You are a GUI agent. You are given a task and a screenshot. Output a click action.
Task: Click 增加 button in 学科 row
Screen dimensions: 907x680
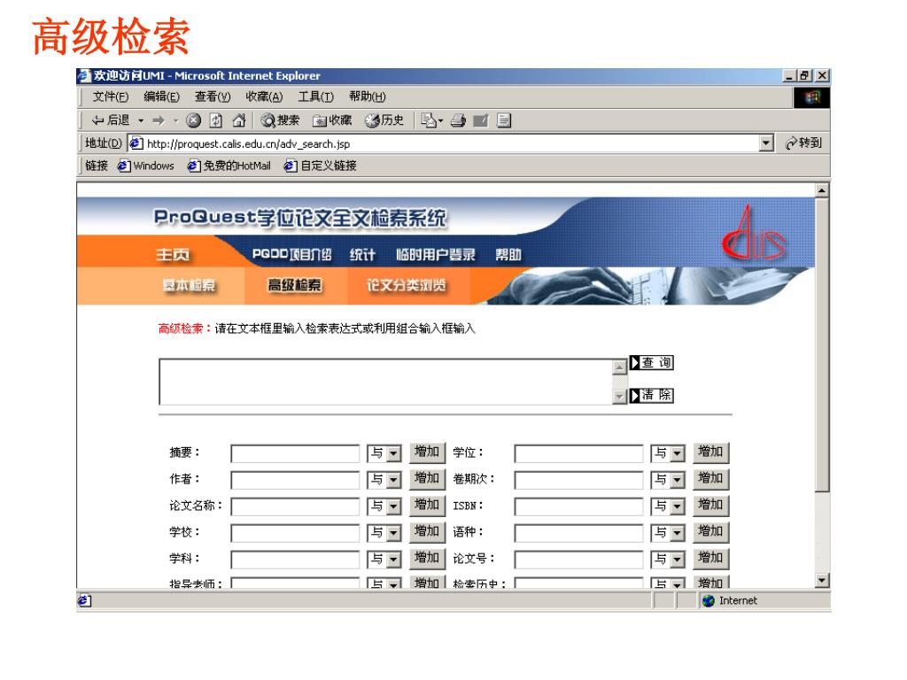tap(428, 559)
